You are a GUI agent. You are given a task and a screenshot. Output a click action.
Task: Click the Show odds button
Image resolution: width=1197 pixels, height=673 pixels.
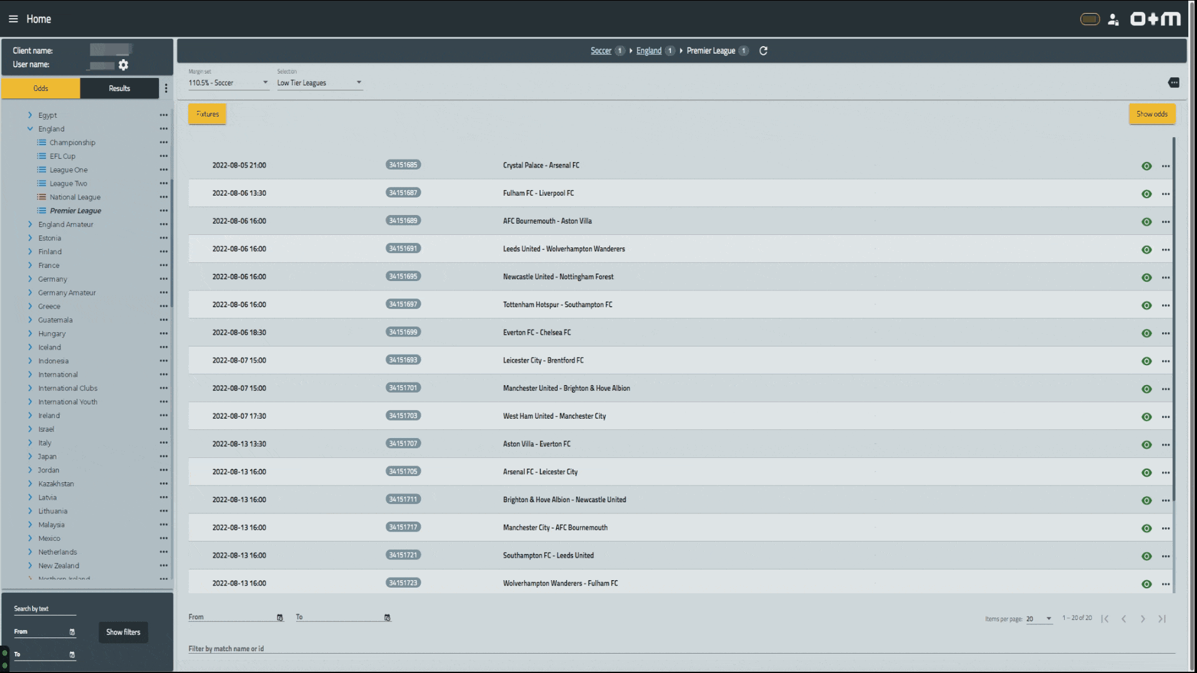[x=1151, y=114]
